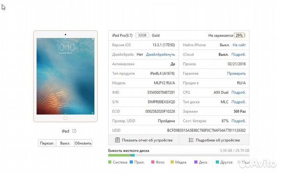Click manufacture date 02/21/2016
This screenshot has width=281, height=173.
(237, 64)
